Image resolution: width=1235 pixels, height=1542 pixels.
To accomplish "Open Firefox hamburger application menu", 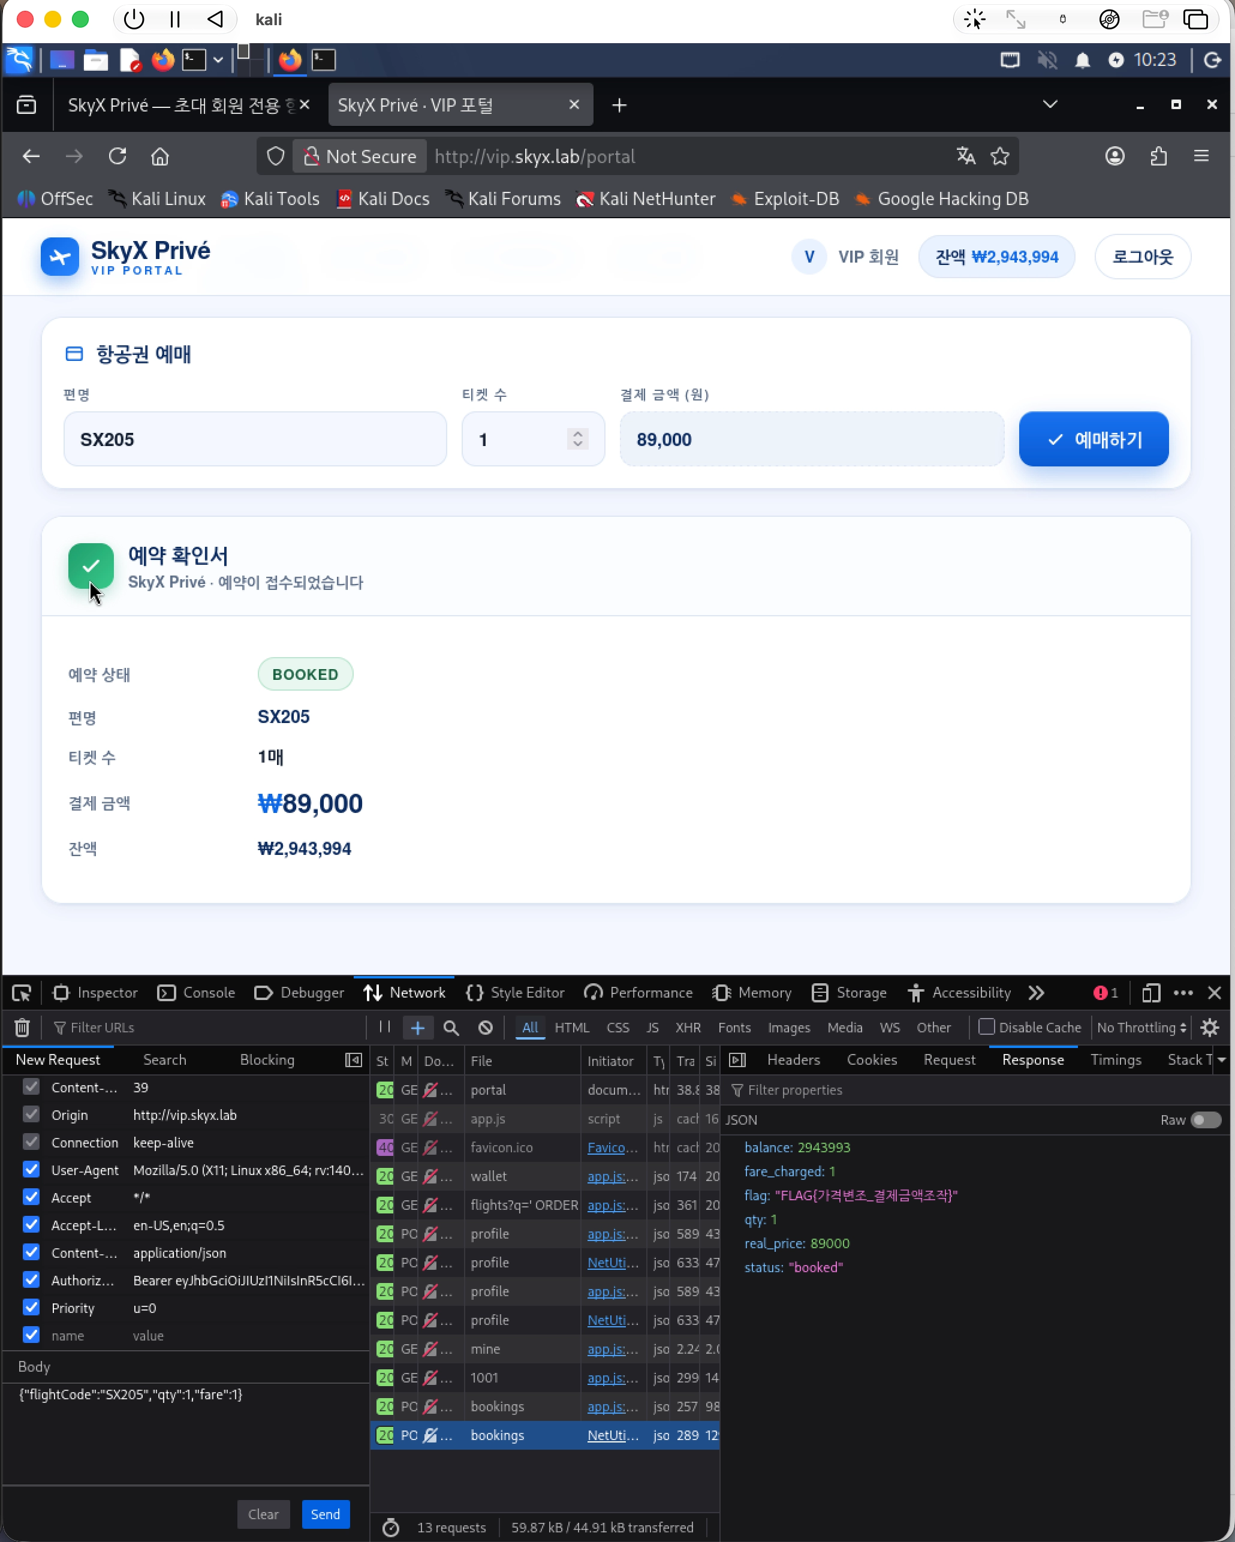I will click(x=1201, y=156).
